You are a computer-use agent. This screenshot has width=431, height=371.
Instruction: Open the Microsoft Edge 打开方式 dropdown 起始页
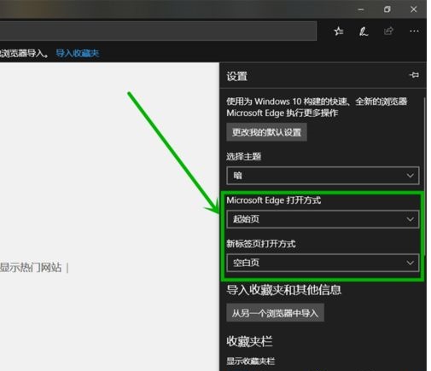[323, 219]
